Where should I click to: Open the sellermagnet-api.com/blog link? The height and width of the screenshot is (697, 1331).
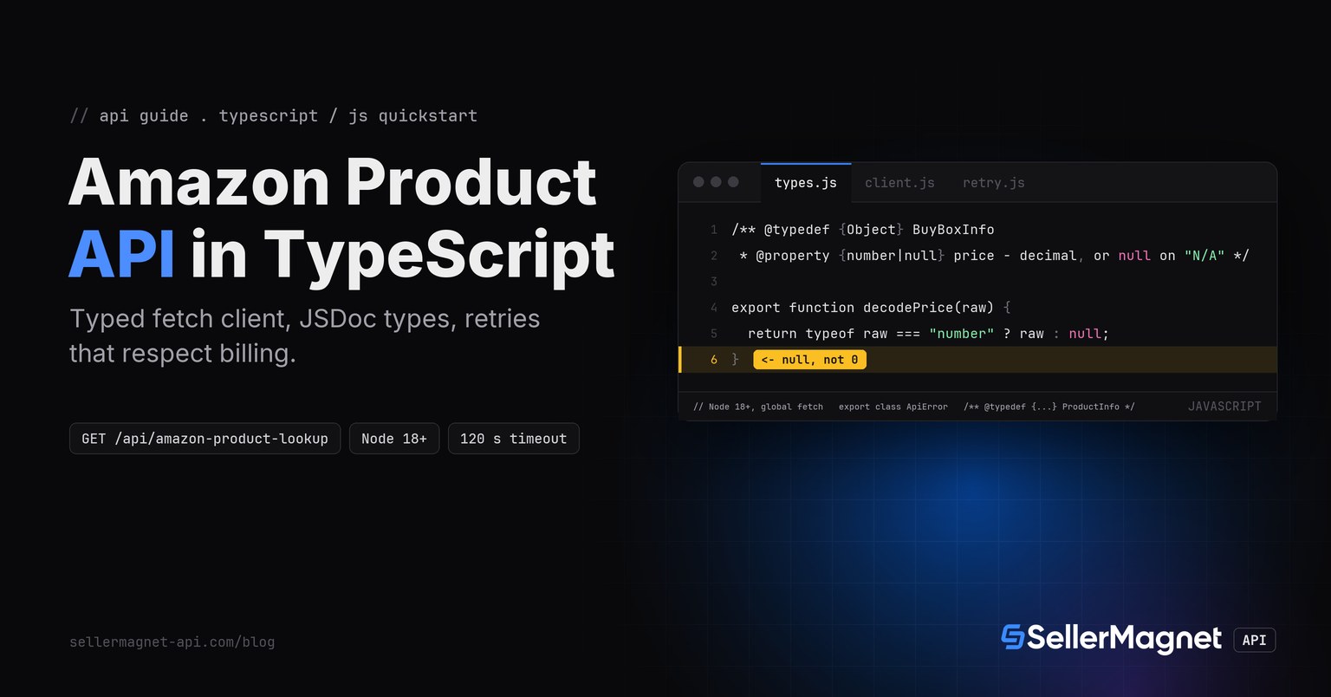tap(172, 642)
